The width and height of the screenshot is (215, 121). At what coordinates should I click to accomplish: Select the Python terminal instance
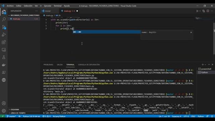click(x=206, y=73)
